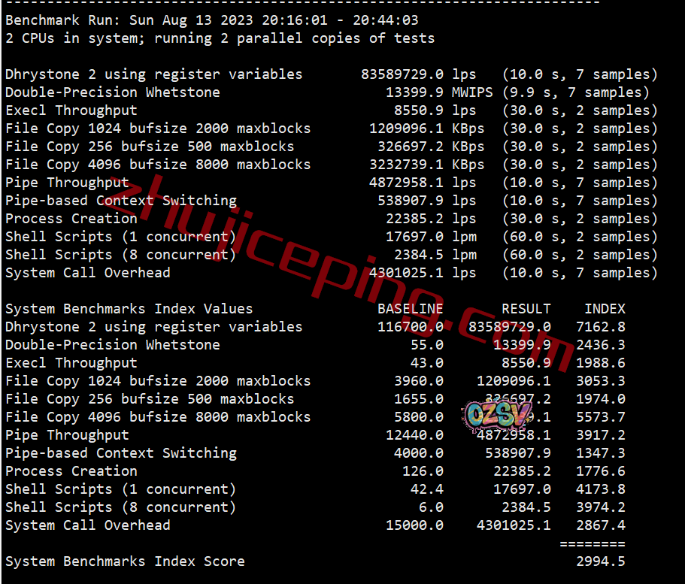Click 'Double-Precision Whetstone' in the top results list

(x=113, y=92)
